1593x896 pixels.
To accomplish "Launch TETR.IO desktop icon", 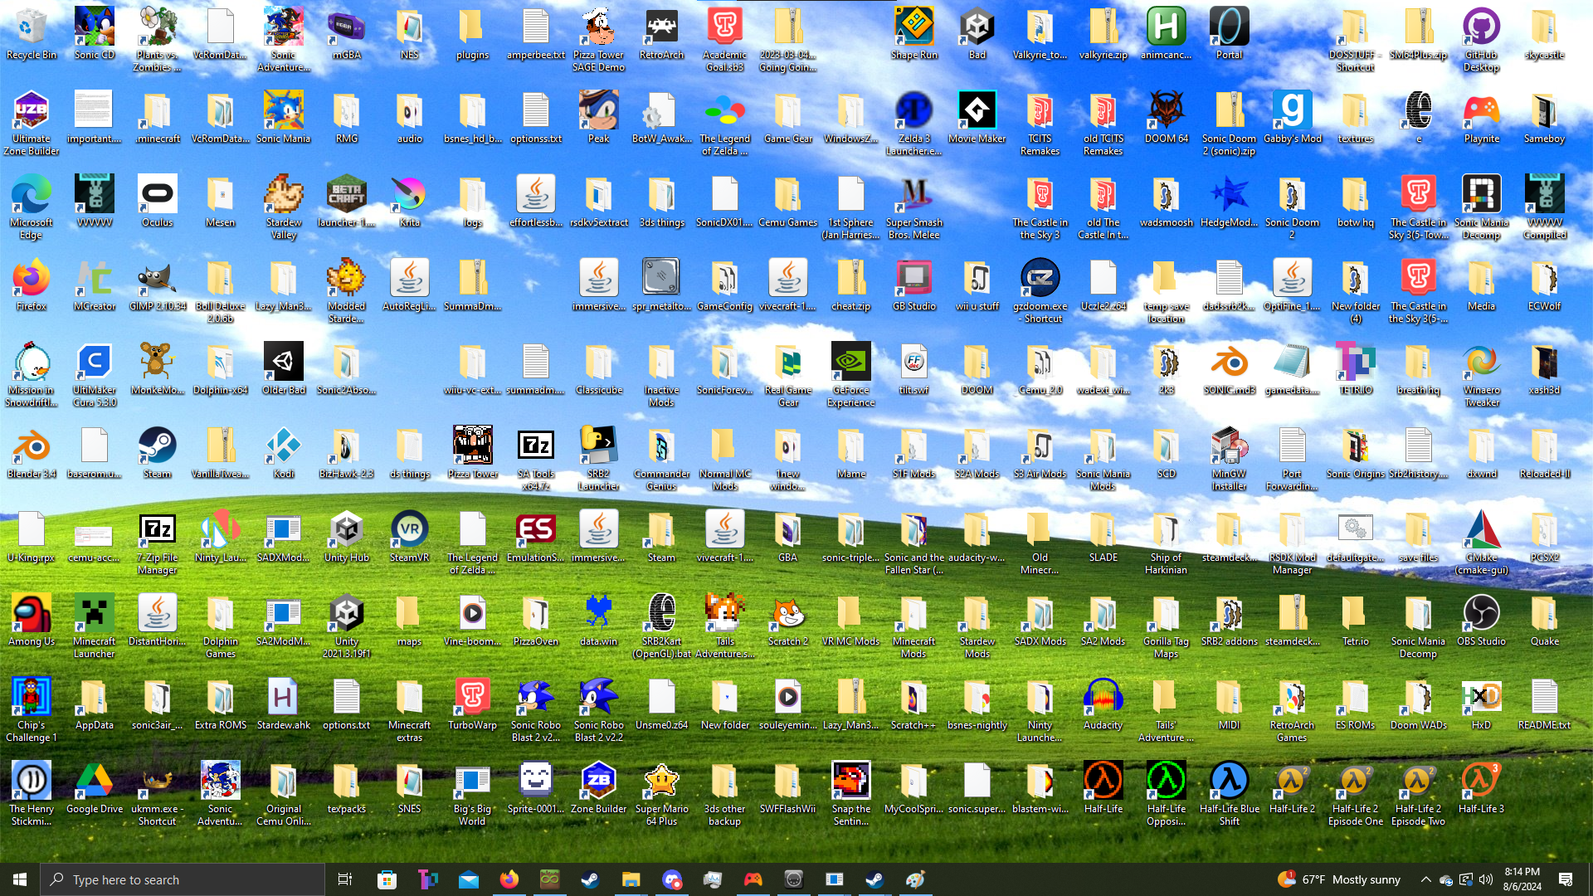I will [1356, 368].
